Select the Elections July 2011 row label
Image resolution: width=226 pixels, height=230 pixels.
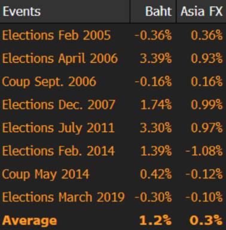tap(58, 128)
